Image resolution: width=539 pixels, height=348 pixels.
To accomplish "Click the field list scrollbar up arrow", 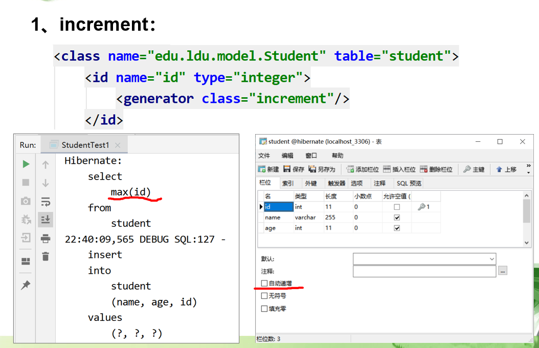I will (527, 195).
